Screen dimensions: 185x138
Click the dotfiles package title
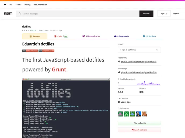[x=26, y=27]
